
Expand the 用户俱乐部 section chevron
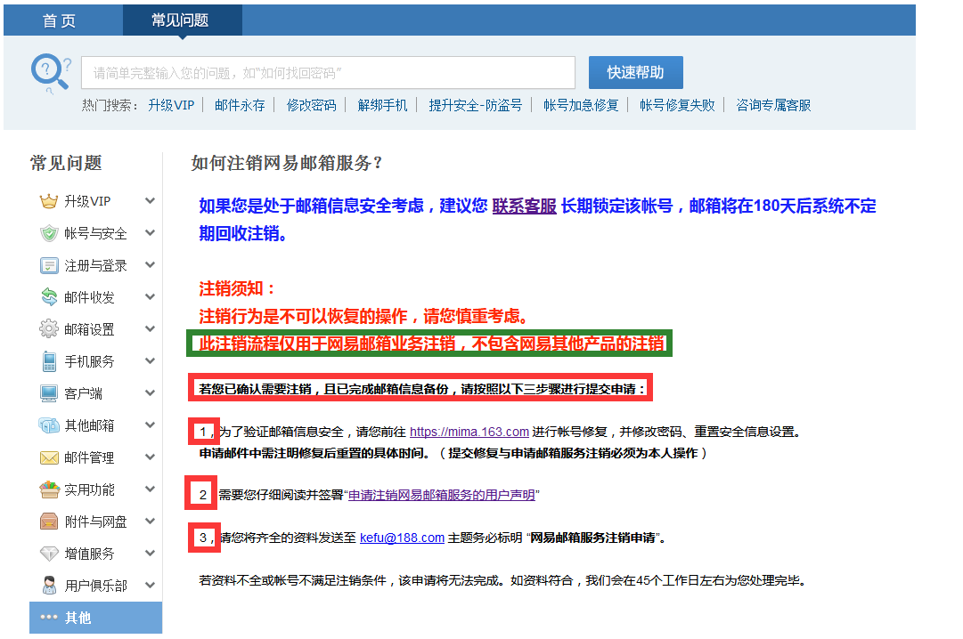[150, 585]
